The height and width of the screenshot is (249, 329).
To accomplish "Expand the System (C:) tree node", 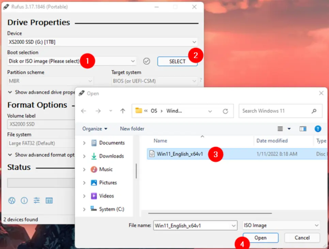I will tap(84, 209).
